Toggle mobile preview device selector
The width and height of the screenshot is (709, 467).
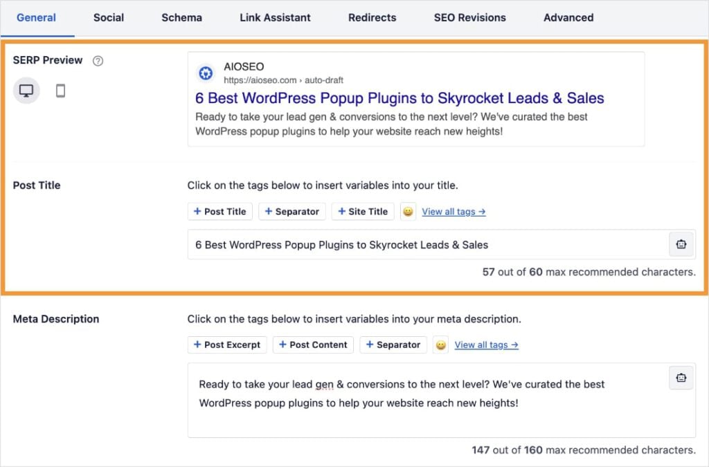point(60,90)
